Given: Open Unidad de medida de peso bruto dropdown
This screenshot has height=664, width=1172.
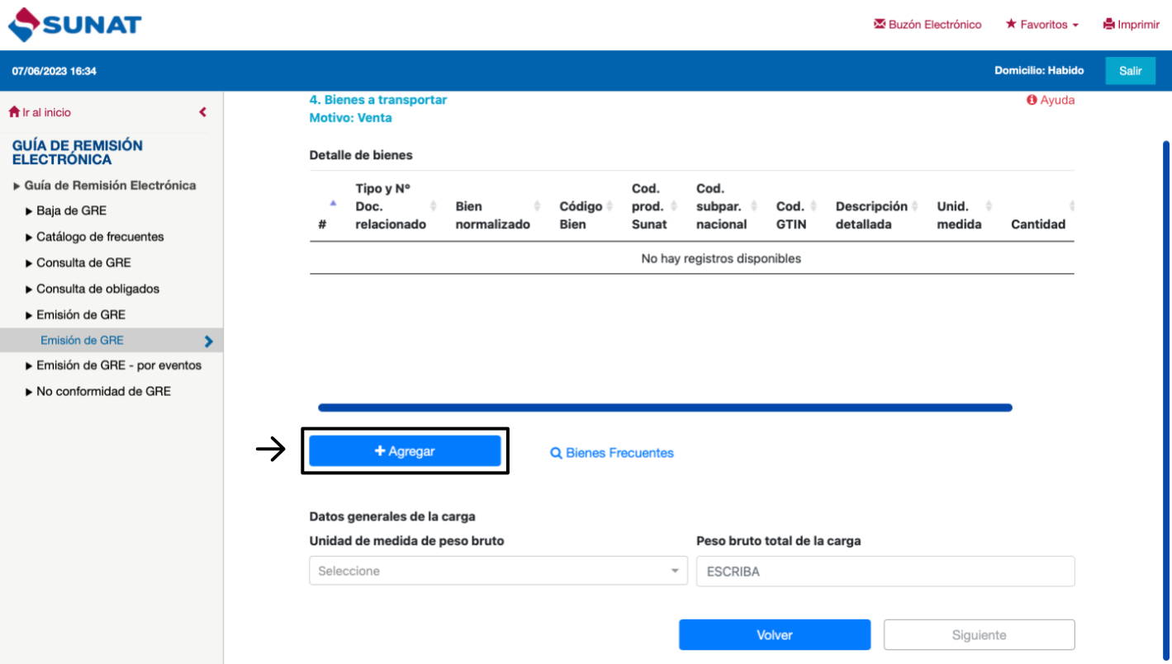Looking at the screenshot, I should 498,571.
